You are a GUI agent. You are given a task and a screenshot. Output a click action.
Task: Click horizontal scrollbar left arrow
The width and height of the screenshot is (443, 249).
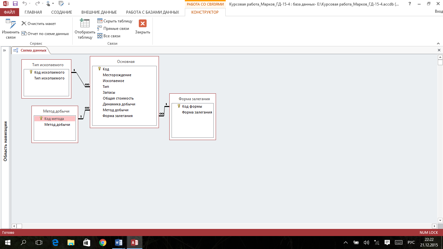(x=14, y=226)
